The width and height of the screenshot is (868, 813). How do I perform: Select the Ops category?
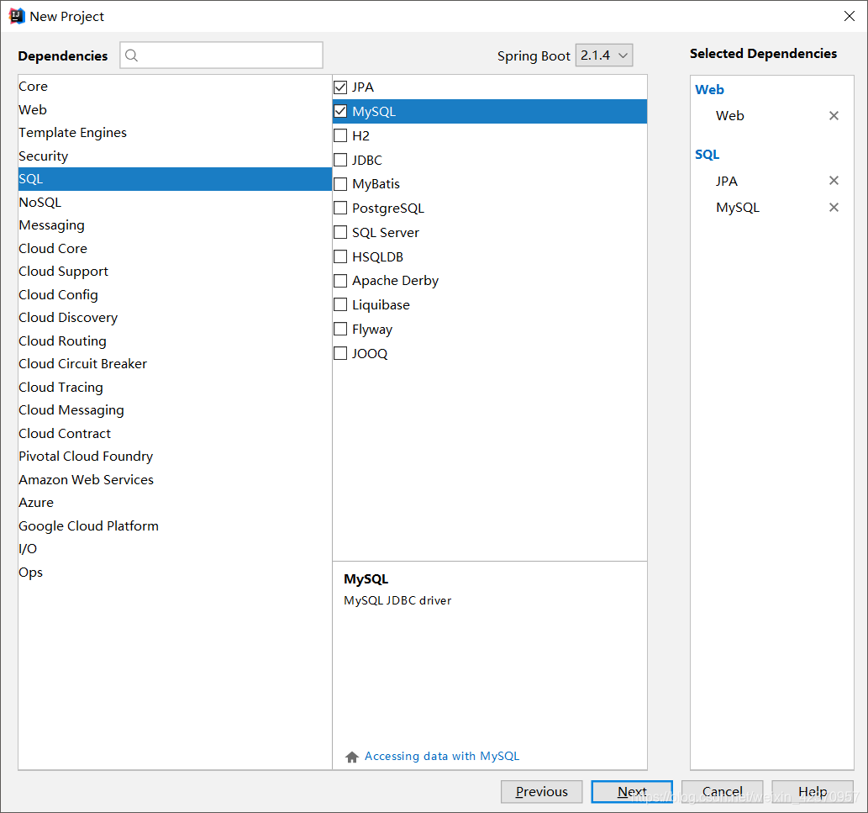point(175,572)
